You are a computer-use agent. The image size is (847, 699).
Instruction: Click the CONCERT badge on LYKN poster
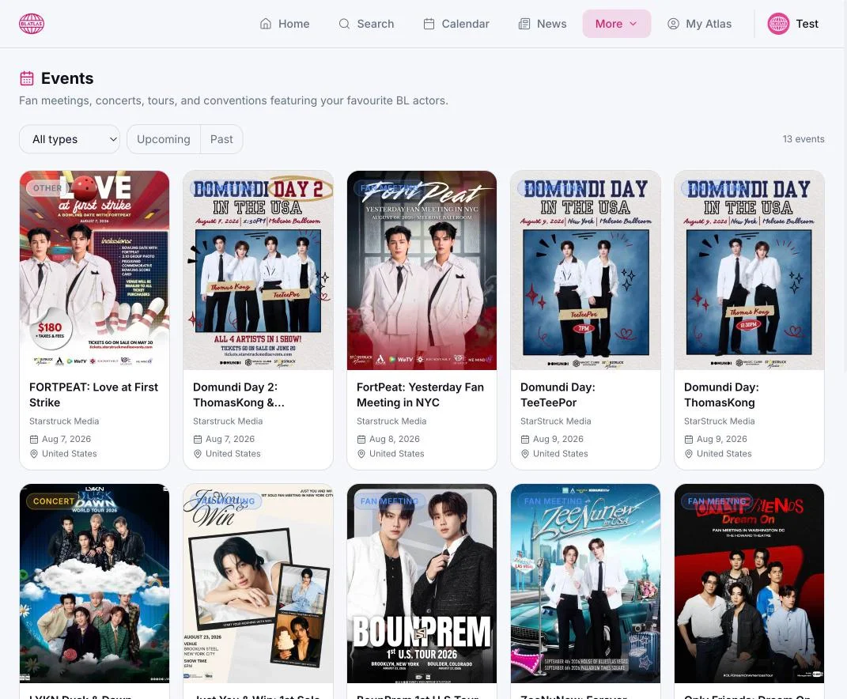click(x=53, y=501)
